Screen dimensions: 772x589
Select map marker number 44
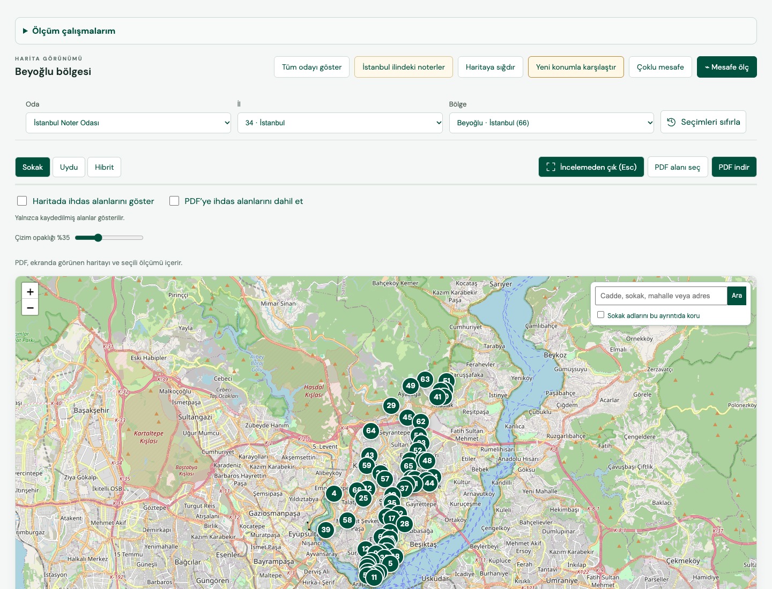429,484
